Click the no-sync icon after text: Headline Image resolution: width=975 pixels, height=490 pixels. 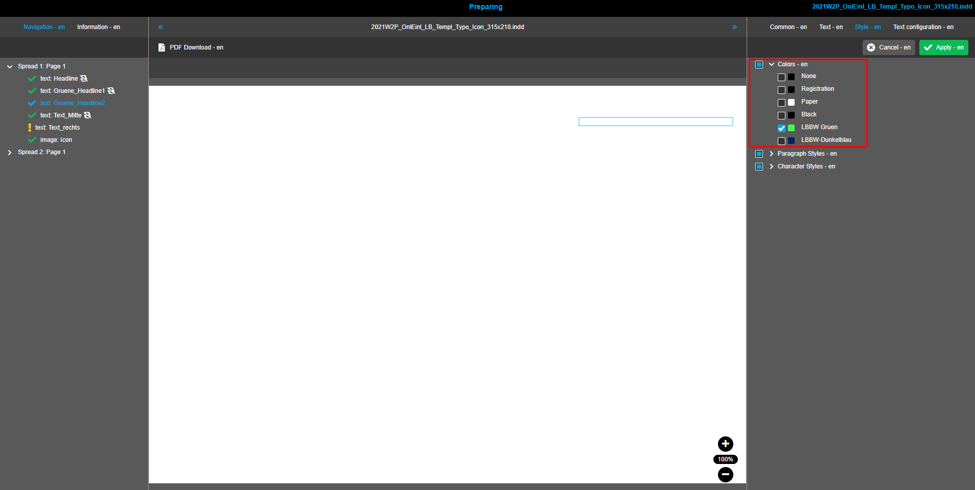pos(84,79)
